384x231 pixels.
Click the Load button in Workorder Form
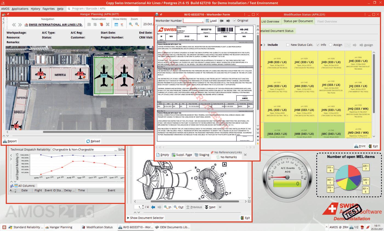[211, 21]
